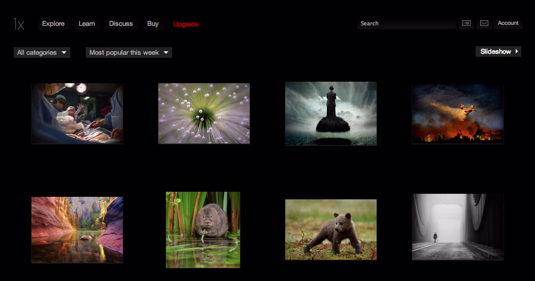Click the red Upgrade link
This screenshot has height=281, width=535.
(186, 24)
